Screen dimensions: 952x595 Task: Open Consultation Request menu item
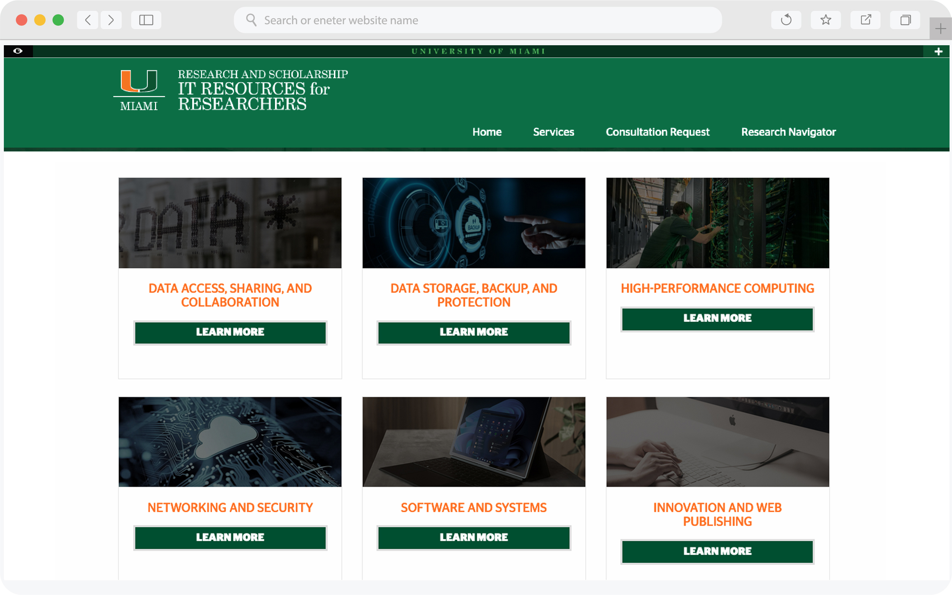(657, 132)
